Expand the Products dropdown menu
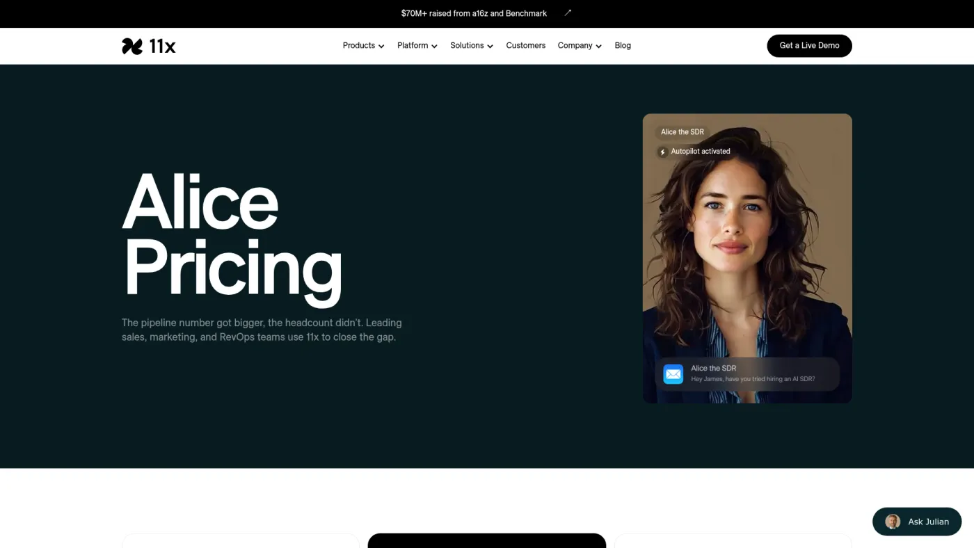Image resolution: width=974 pixels, height=548 pixels. click(x=363, y=46)
